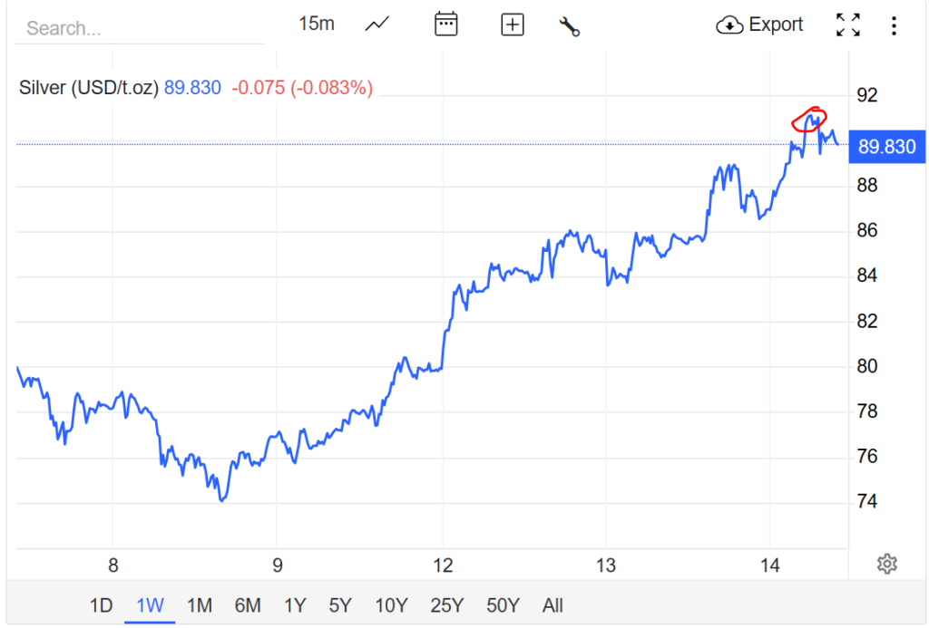Click the line chart type icon
This screenshot has width=929, height=628.
(x=376, y=25)
